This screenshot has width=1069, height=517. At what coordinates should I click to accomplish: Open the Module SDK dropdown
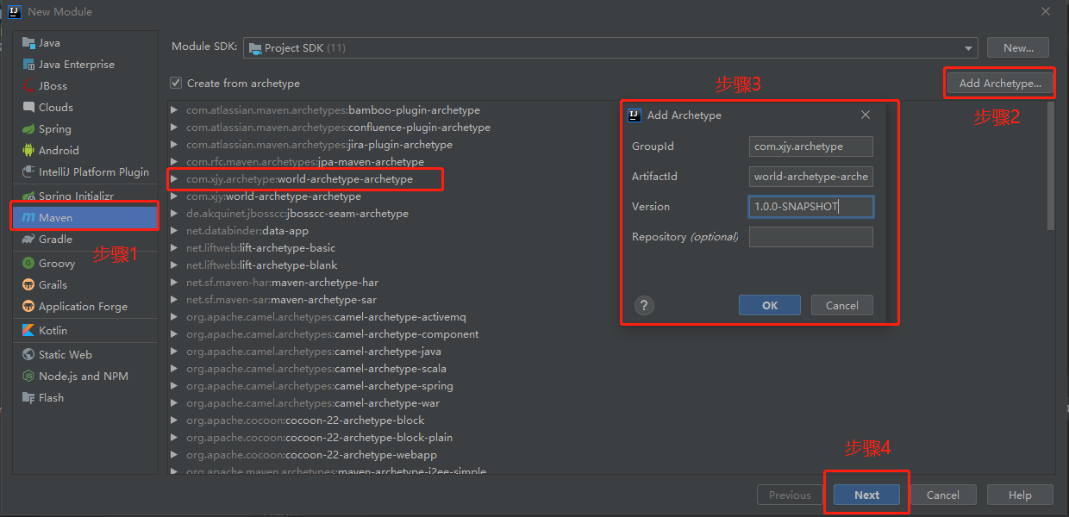(x=610, y=47)
